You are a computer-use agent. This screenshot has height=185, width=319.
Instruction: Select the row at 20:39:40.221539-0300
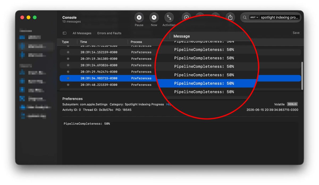[x=180, y=85]
